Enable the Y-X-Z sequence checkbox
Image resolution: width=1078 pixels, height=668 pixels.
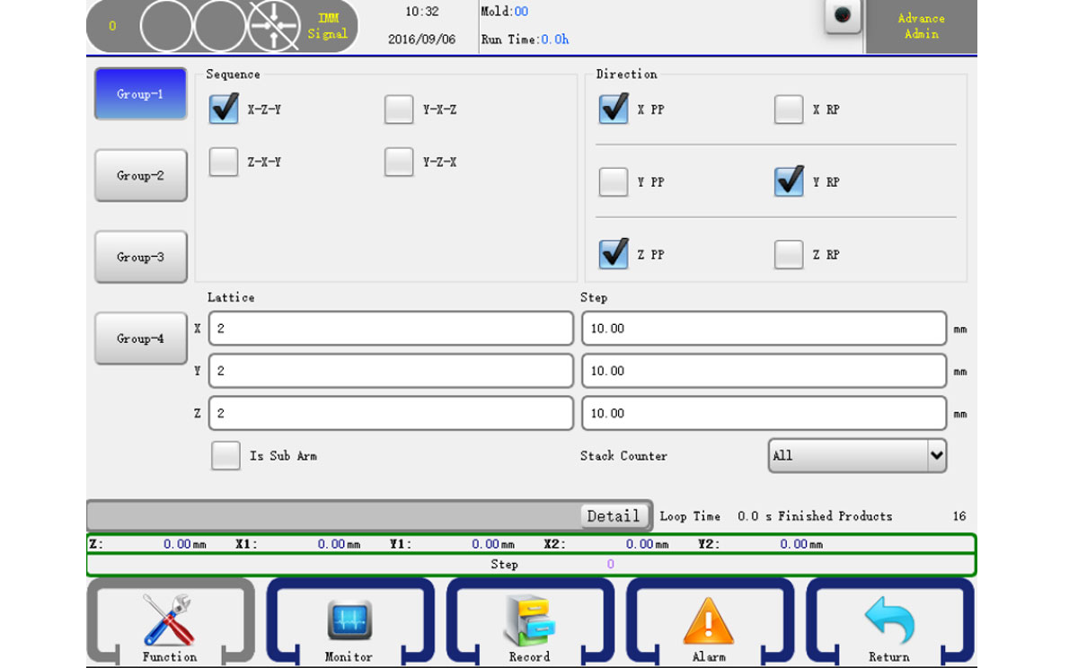pyautogui.click(x=399, y=110)
